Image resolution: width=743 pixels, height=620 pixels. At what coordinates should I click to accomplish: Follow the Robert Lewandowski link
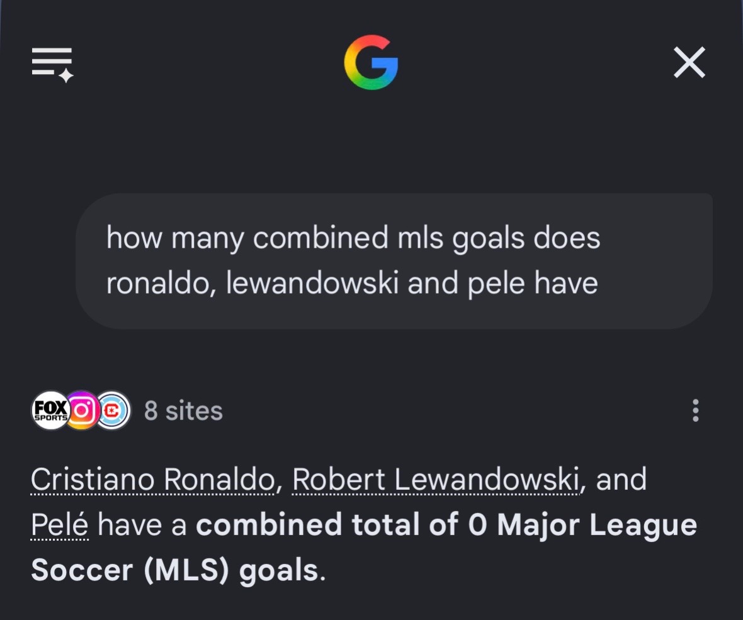tap(436, 479)
